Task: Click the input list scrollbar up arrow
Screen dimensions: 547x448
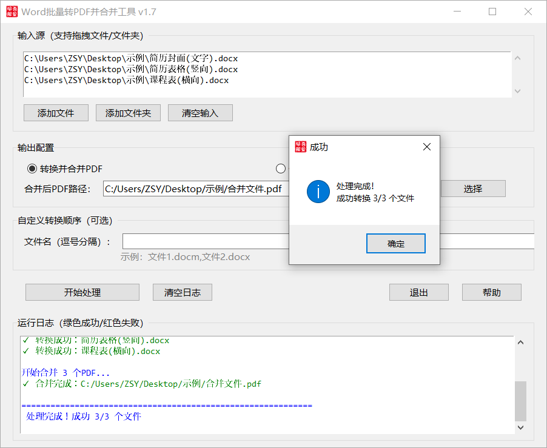Action: click(517, 58)
